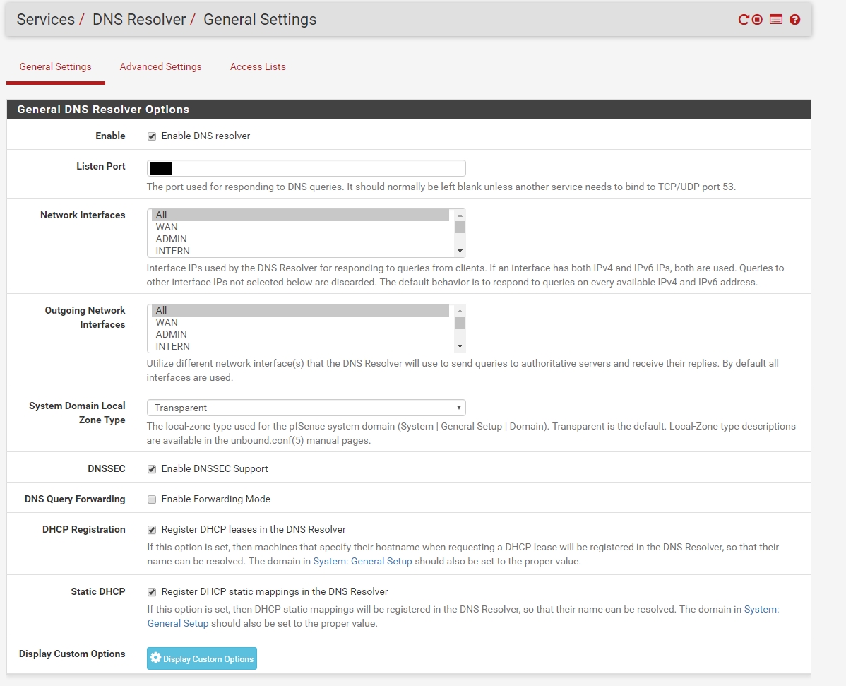Click Outgoing Network Interfaces scroll up arrow
Screen dimensions: 846x686
click(x=460, y=310)
